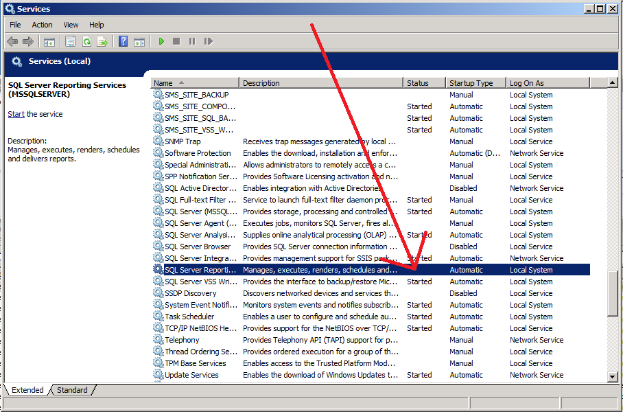Click the scrollbar down arrow
This screenshot has width=623, height=412.
point(612,376)
